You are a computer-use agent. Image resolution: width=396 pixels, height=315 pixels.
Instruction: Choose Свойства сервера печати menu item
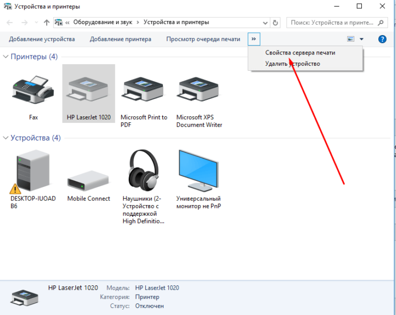pyautogui.click(x=300, y=53)
